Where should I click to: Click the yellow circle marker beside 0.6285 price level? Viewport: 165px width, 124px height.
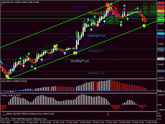pyautogui.click(x=7, y=76)
